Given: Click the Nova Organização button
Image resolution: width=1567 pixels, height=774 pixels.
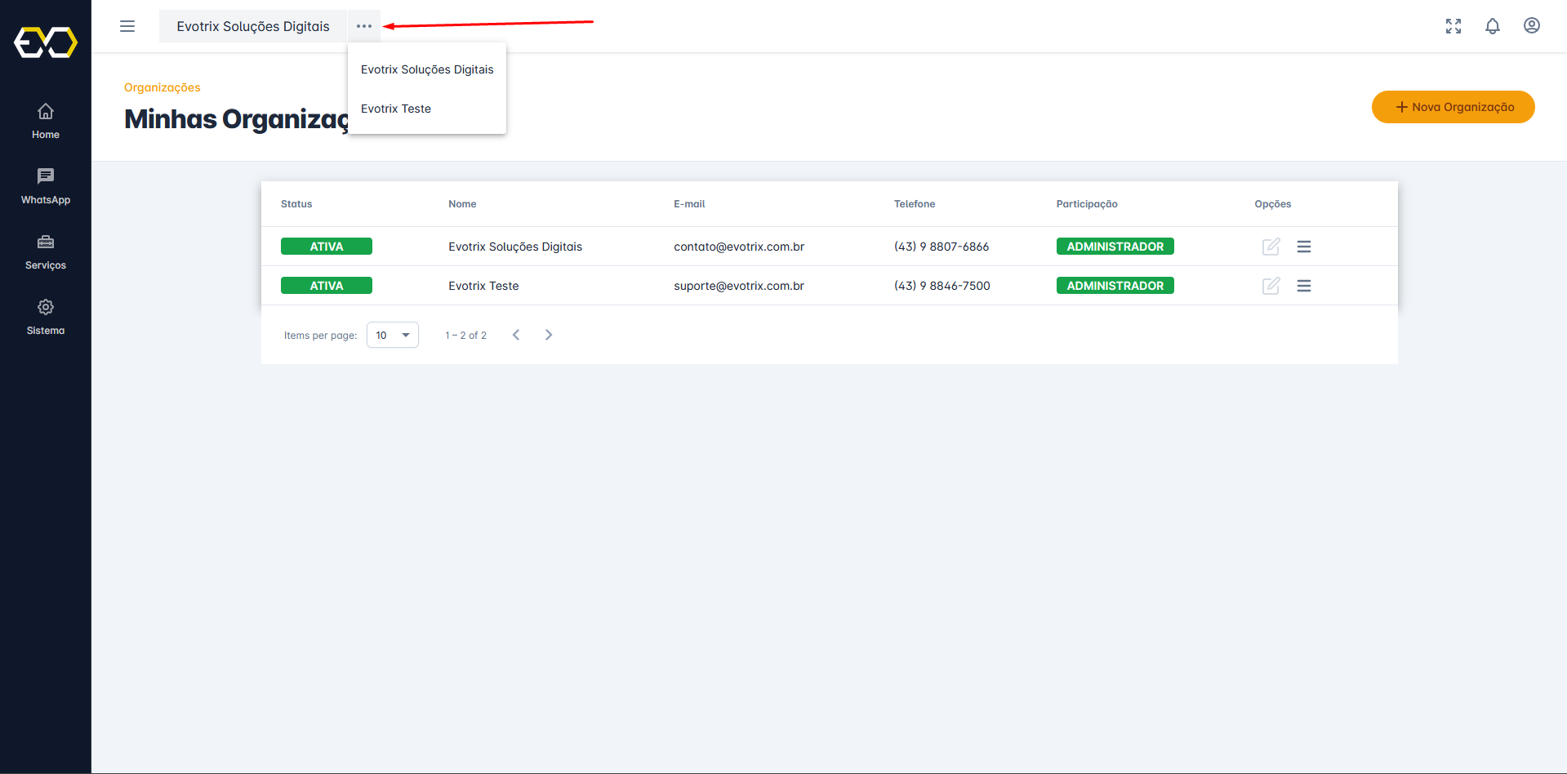Looking at the screenshot, I should pyautogui.click(x=1453, y=107).
